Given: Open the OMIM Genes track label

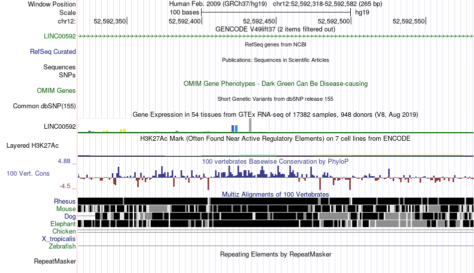Looking at the screenshot, I should coord(56,91).
